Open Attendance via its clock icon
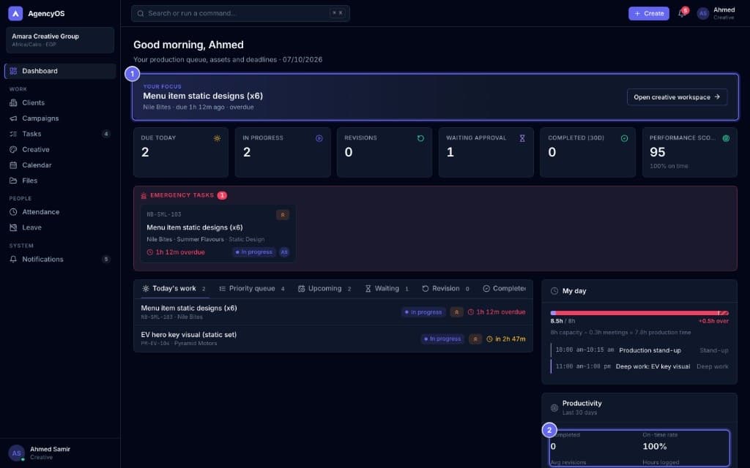 [13, 212]
